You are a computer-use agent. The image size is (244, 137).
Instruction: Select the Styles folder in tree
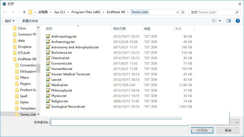click(x=24, y=102)
